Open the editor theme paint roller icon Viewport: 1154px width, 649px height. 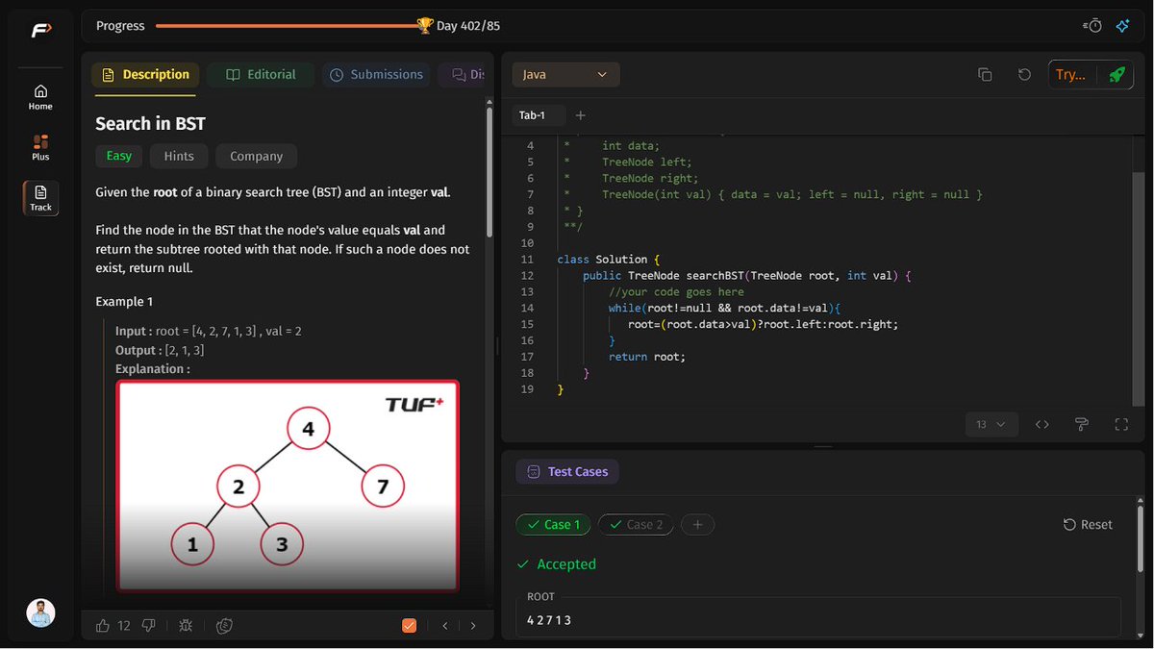tap(1081, 424)
